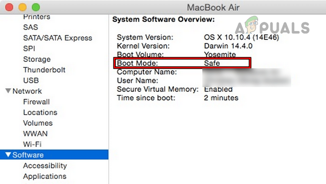326x184 pixels.
Task: Open SATA/SATA Express hardware info
Action: [x=57, y=38]
